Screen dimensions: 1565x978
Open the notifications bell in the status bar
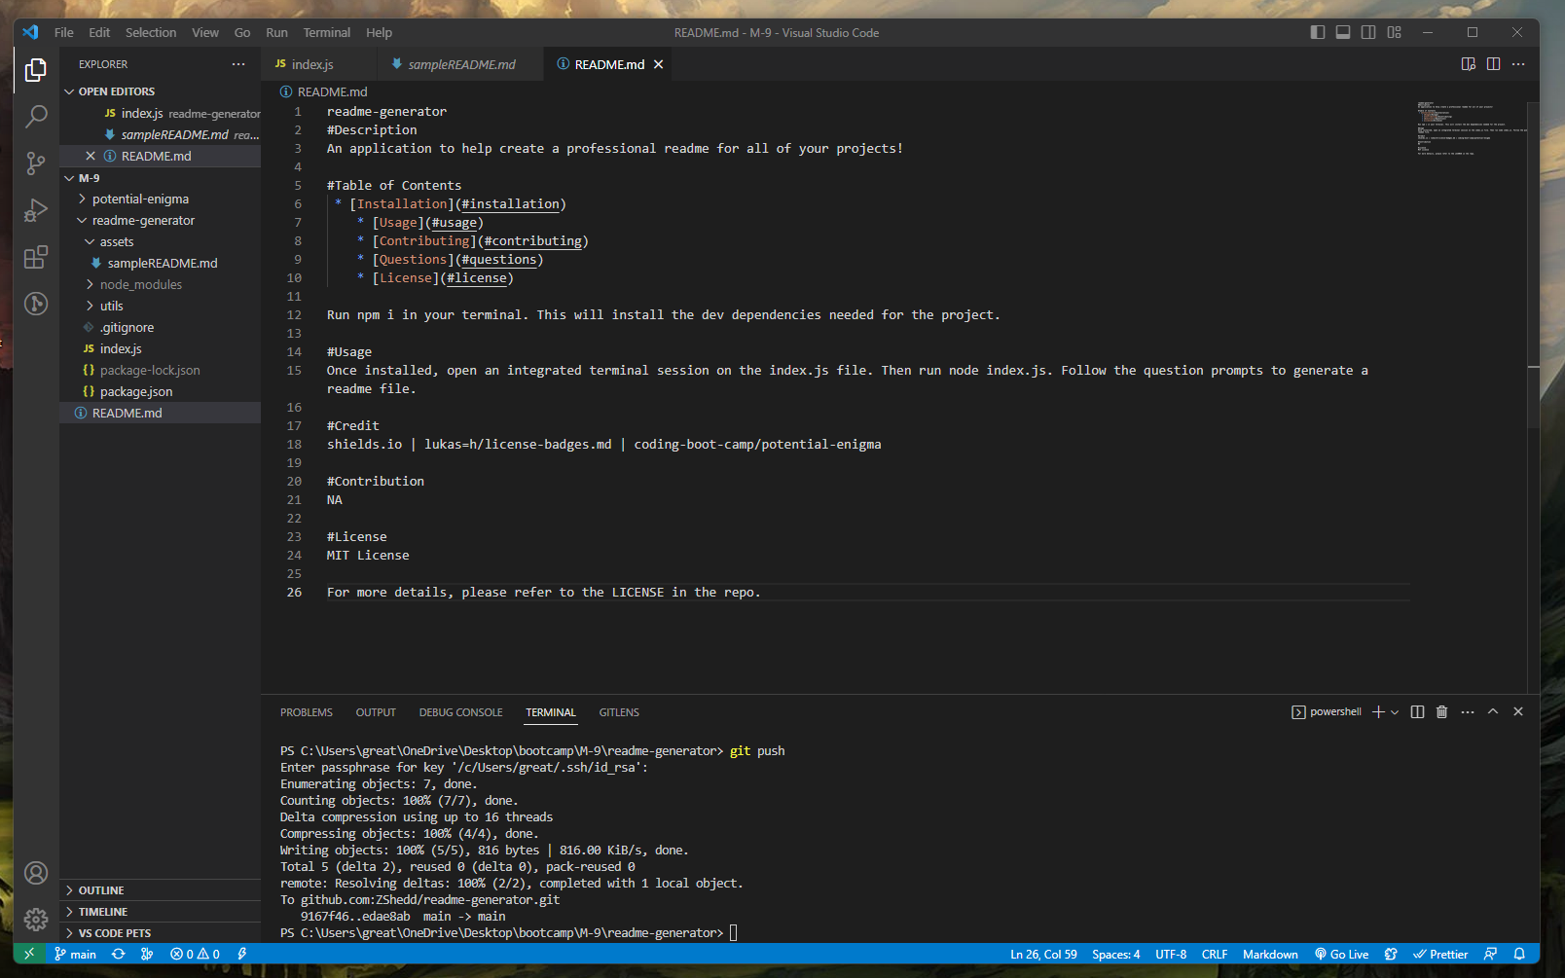1519,955
